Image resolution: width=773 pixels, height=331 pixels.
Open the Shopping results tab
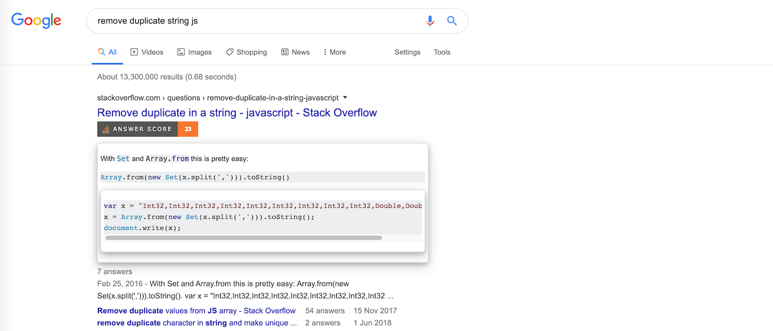click(x=246, y=52)
